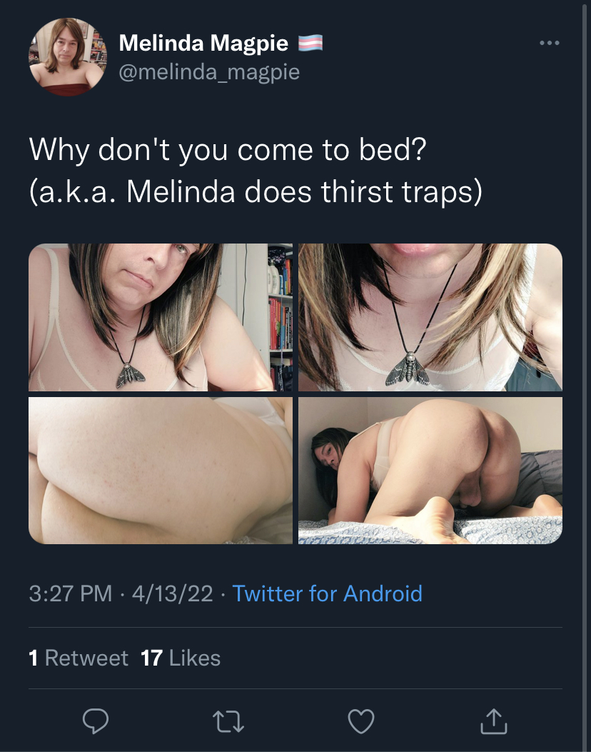Click the Melinda Magpie display name

203,43
